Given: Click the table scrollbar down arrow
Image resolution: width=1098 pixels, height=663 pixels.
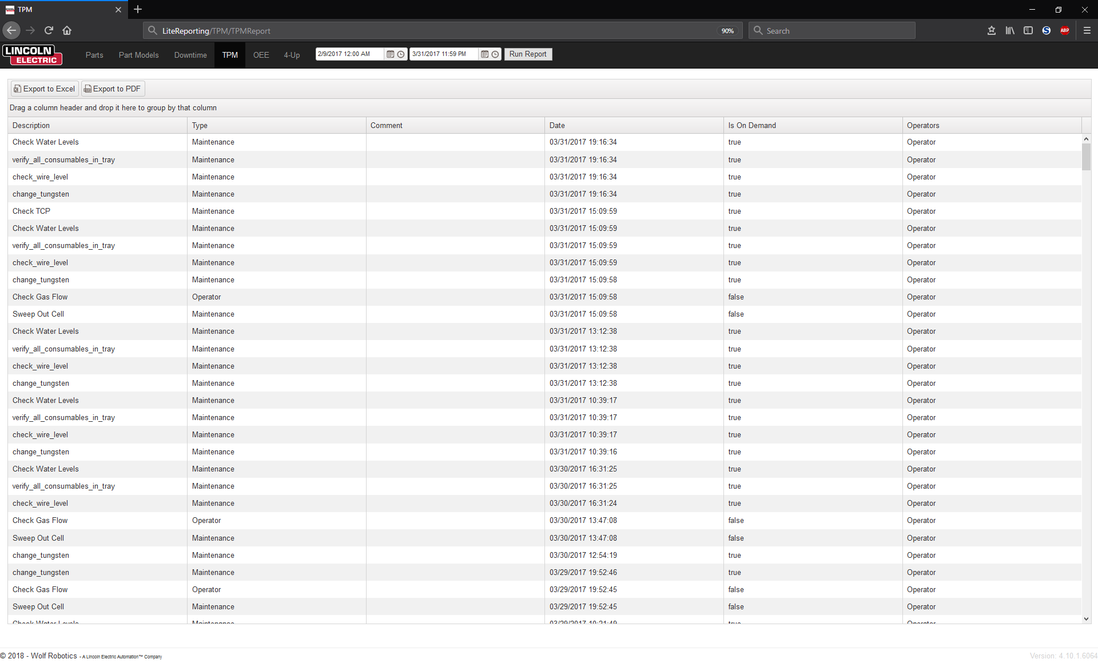Looking at the screenshot, I should tap(1086, 619).
